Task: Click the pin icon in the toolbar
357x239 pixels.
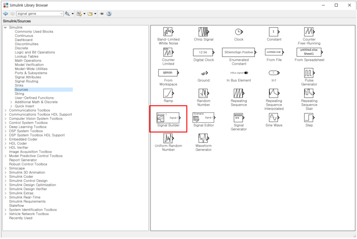Action: (101, 14)
